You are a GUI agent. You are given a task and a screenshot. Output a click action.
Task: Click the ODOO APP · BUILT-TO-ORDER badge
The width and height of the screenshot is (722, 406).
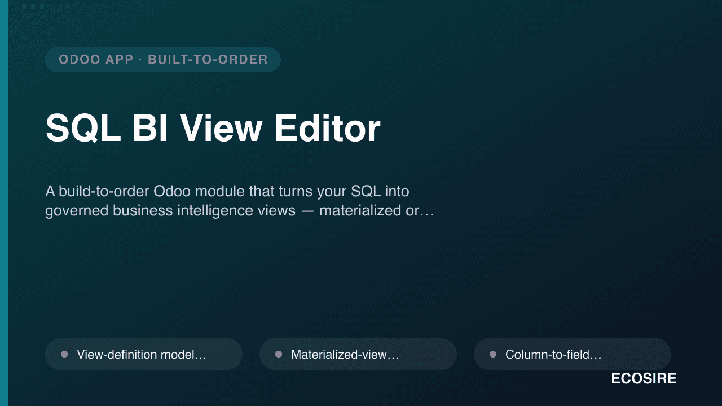click(x=163, y=60)
